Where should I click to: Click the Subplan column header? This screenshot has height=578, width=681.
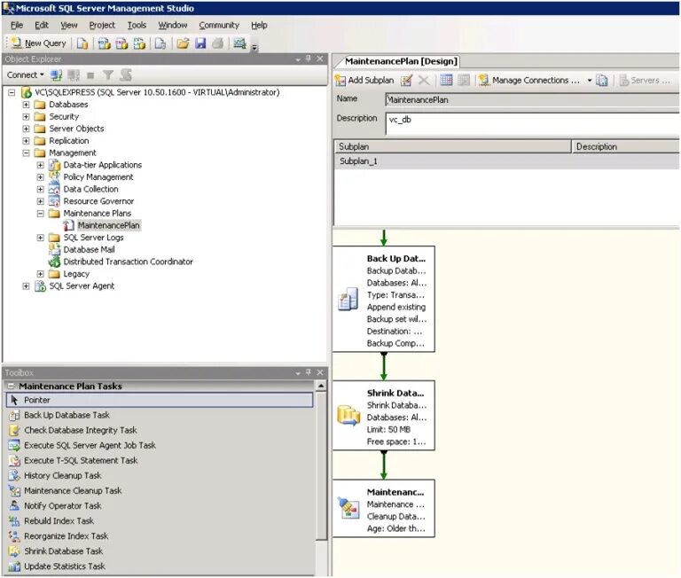tap(452, 147)
